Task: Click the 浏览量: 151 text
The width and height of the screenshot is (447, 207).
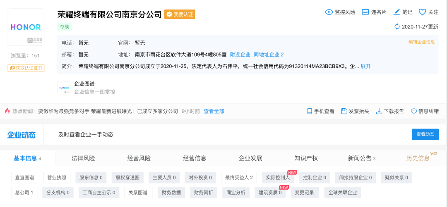Action: (25, 55)
